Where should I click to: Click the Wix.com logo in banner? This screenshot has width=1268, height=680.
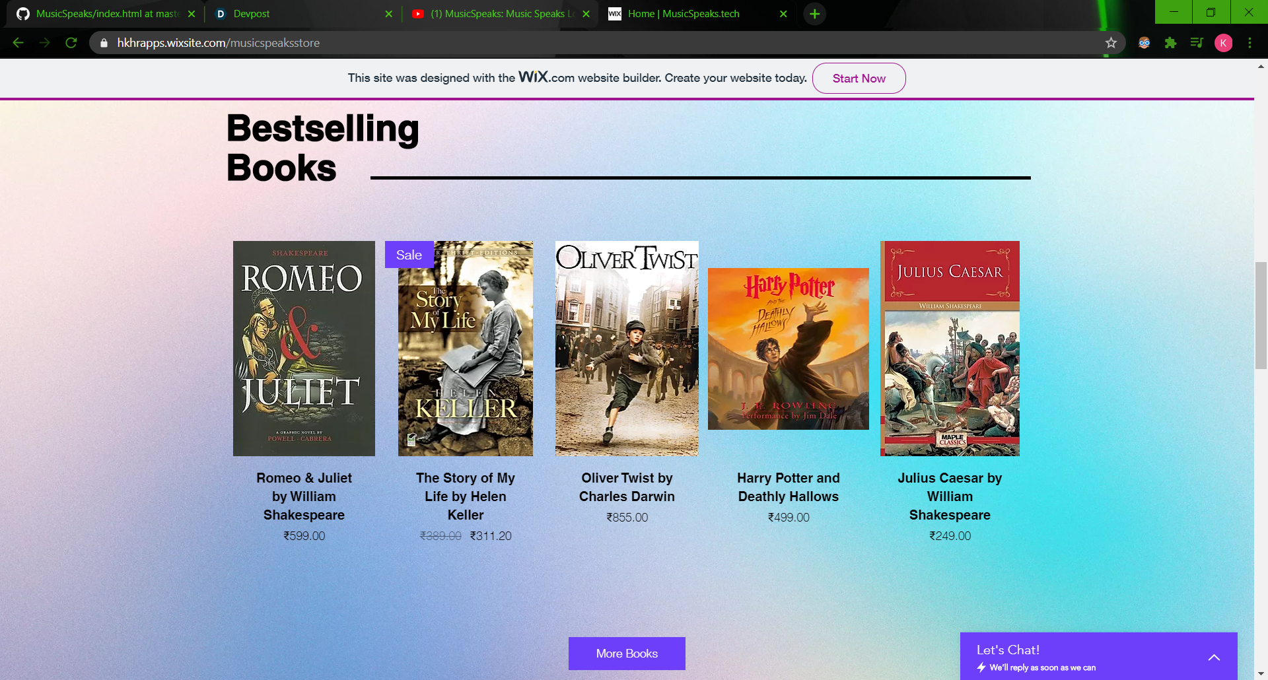[x=546, y=77]
